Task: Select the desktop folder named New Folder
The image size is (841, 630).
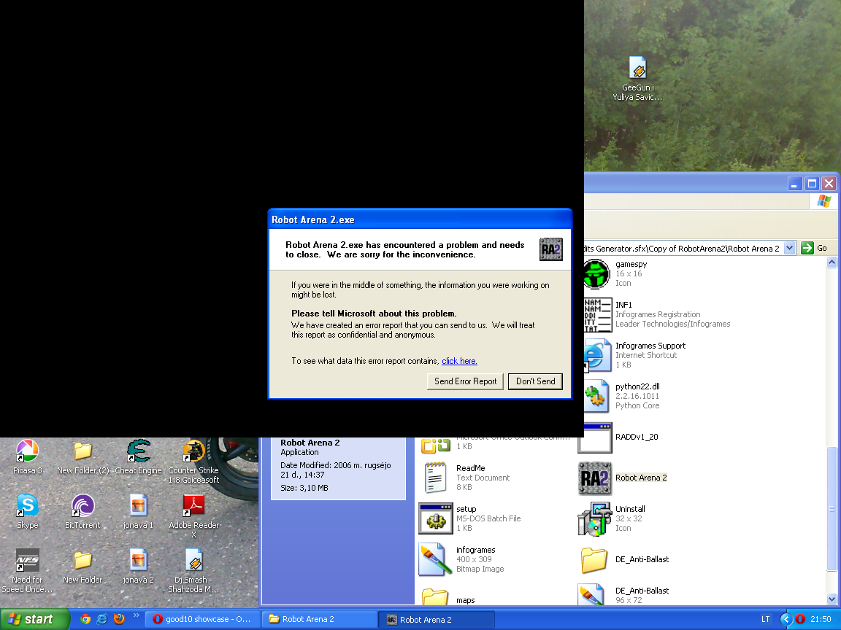Action: 82,567
